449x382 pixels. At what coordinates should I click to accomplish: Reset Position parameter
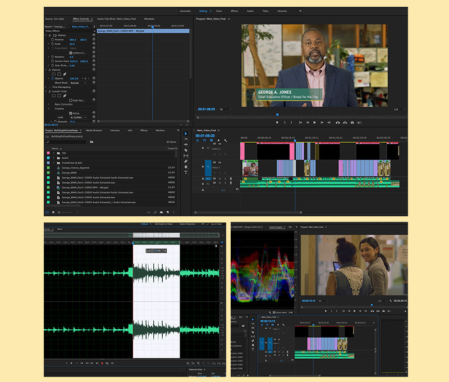coord(94,39)
